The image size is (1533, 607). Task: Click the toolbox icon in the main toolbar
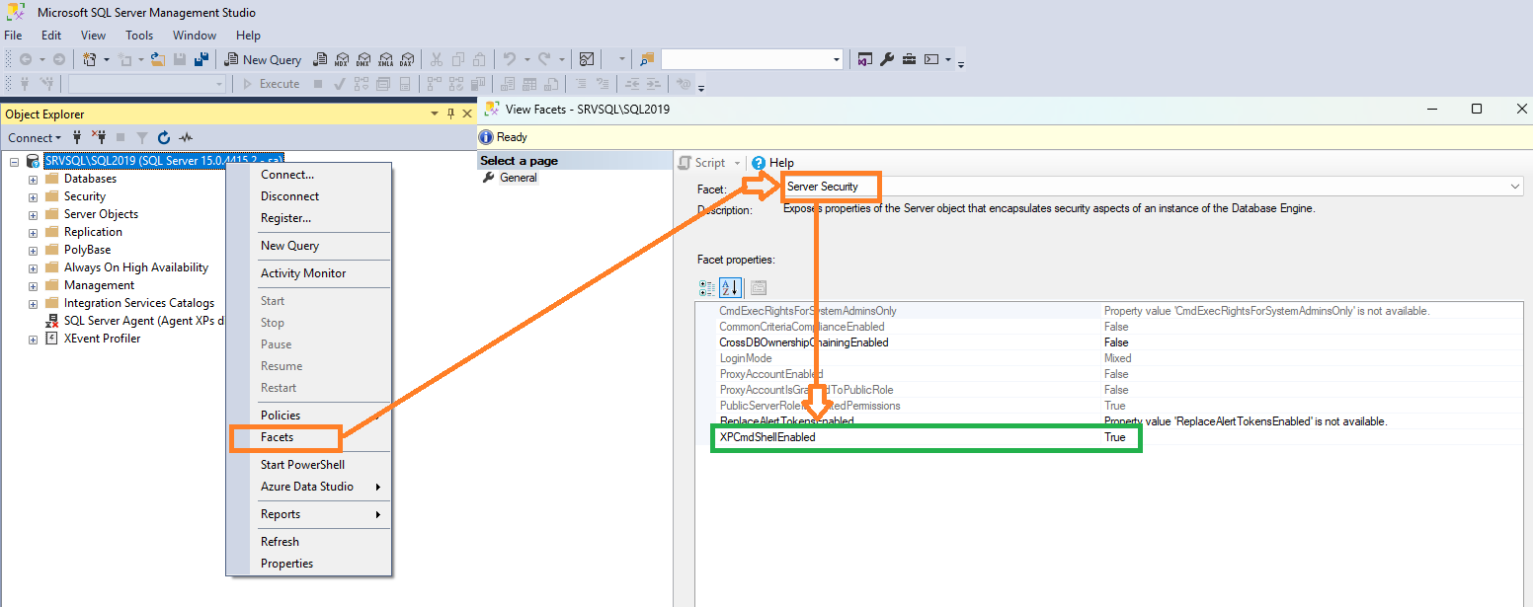coord(909,59)
